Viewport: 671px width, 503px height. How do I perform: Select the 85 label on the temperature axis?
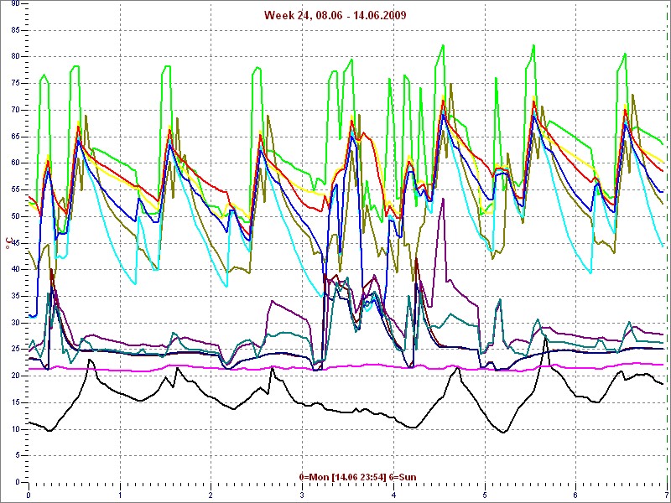point(15,30)
